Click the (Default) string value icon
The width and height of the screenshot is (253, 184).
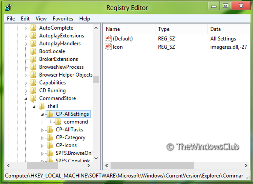click(108, 38)
